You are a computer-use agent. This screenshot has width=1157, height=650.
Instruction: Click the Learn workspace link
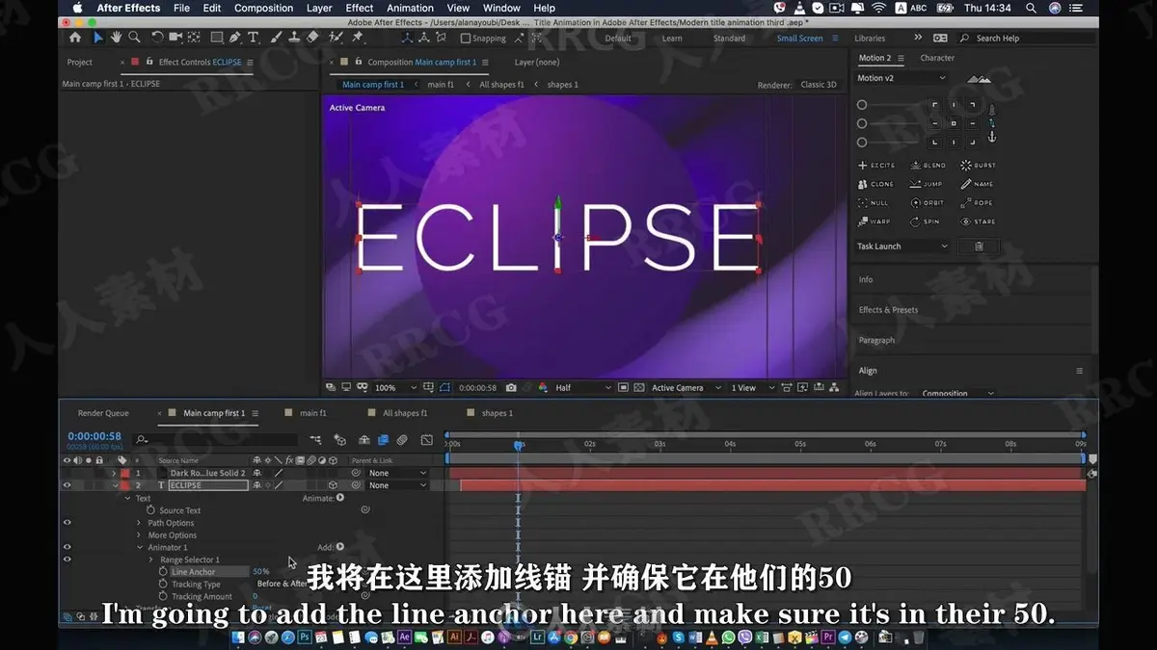pyautogui.click(x=672, y=39)
